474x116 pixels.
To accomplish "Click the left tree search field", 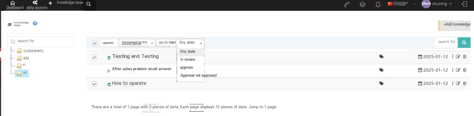I will [41, 42].
